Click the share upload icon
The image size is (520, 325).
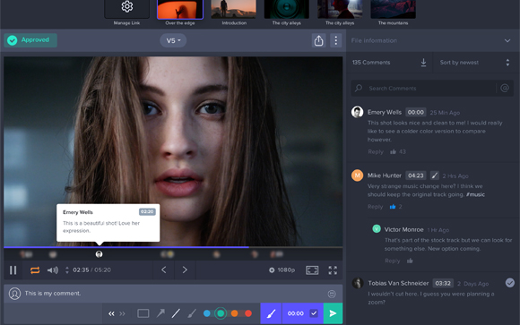[x=318, y=40]
